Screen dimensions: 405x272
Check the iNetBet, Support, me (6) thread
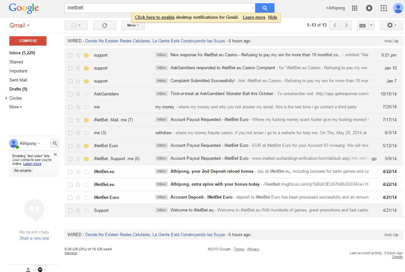click(x=70, y=159)
